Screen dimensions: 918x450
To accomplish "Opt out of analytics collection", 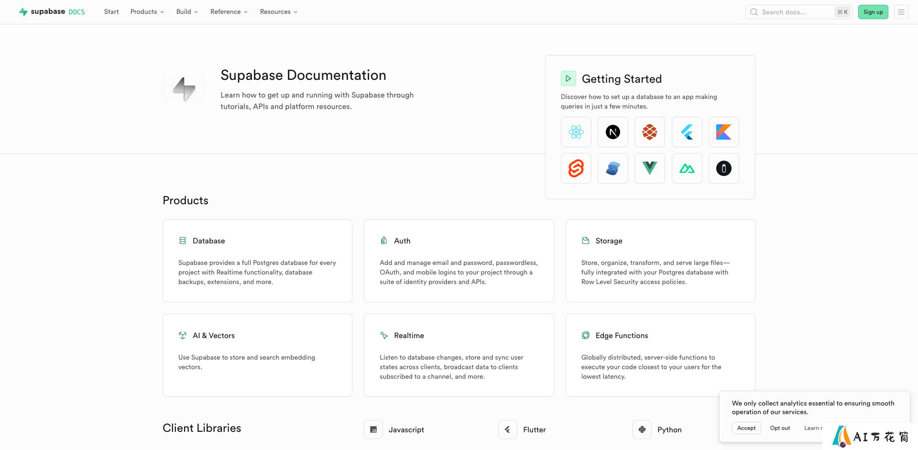I will (780, 428).
